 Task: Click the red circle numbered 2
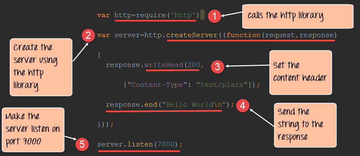(x=88, y=35)
